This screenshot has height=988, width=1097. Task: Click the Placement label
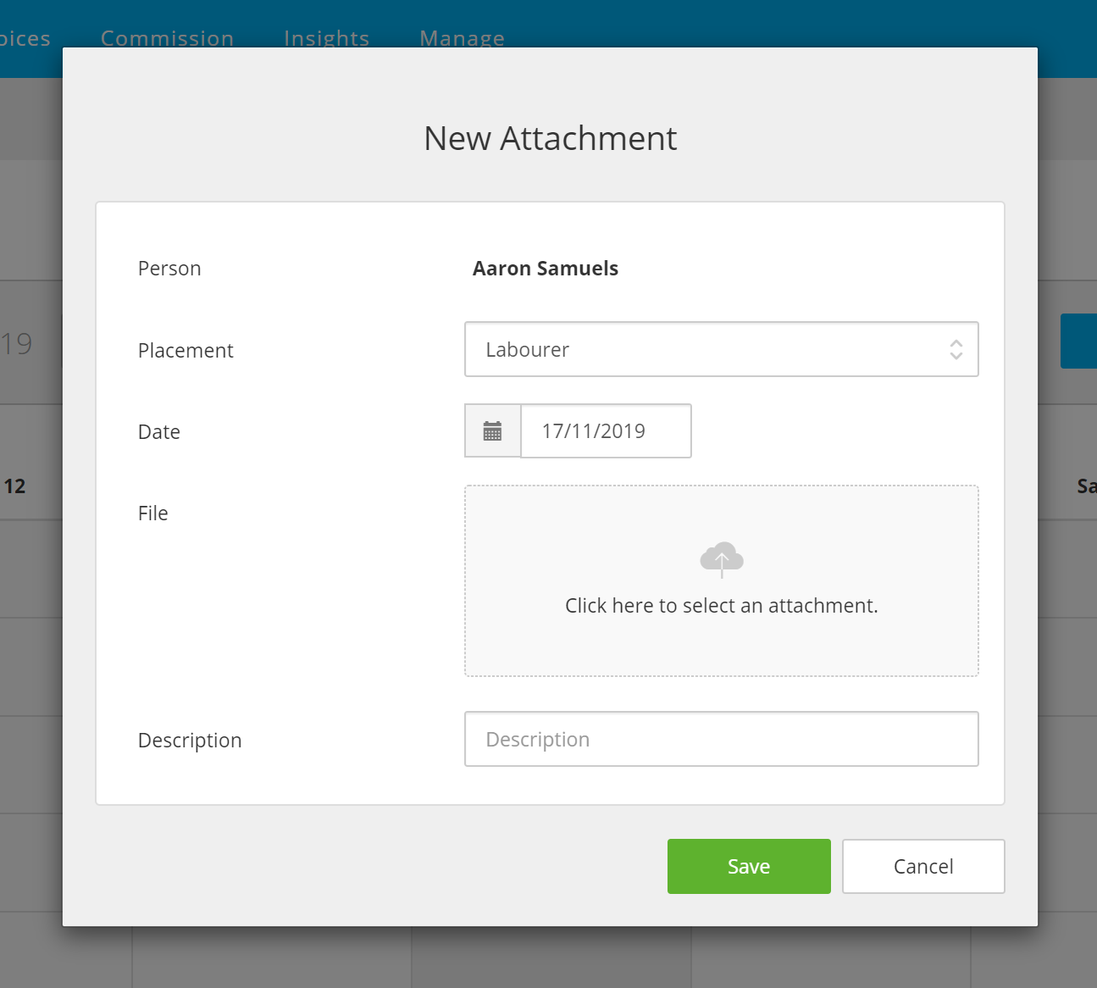tap(186, 351)
